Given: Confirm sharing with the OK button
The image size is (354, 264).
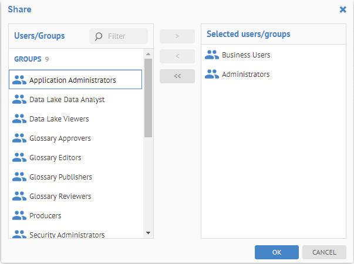Looking at the screenshot, I should pyautogui.click(x=277, y=252).
